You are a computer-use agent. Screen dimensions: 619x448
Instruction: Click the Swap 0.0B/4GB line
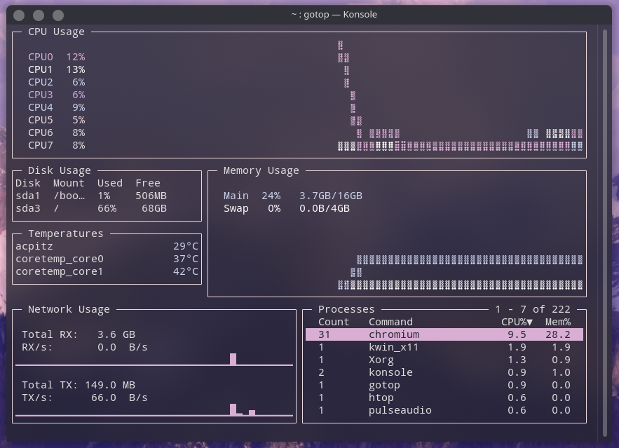pyautogui.click(x=287, y=208)
